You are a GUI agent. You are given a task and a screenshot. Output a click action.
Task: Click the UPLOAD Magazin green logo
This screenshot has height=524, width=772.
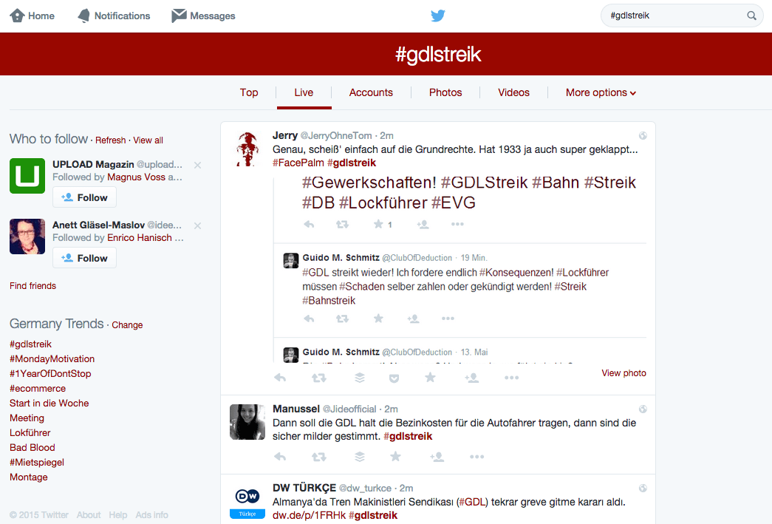click(27, 176)
